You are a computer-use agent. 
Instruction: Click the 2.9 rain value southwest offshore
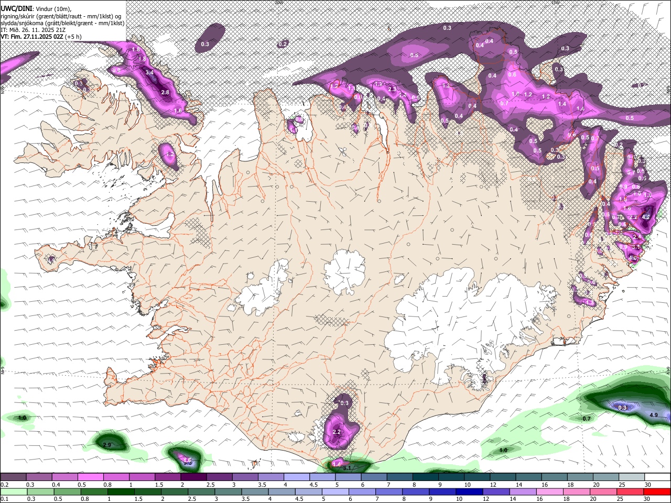click(107, 445)
